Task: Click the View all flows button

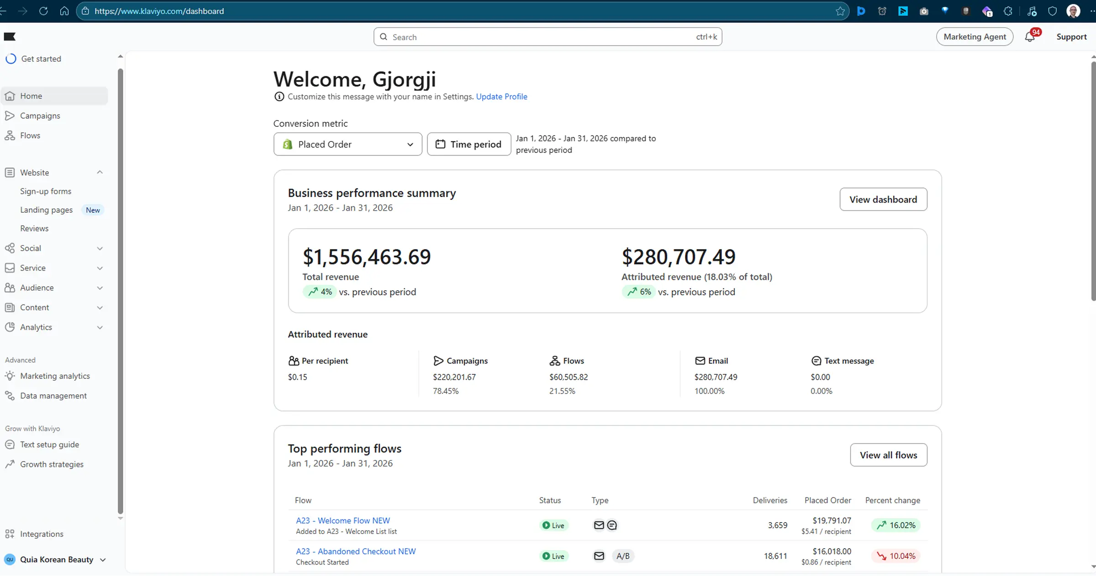Action: click(888, 455)
